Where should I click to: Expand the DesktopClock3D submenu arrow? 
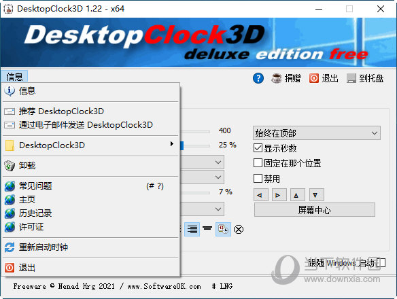point(172,144)
